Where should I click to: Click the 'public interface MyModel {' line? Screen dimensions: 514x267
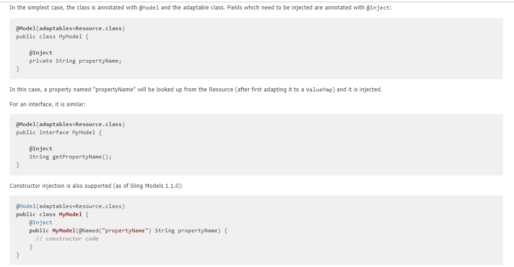tap(59, 132)
